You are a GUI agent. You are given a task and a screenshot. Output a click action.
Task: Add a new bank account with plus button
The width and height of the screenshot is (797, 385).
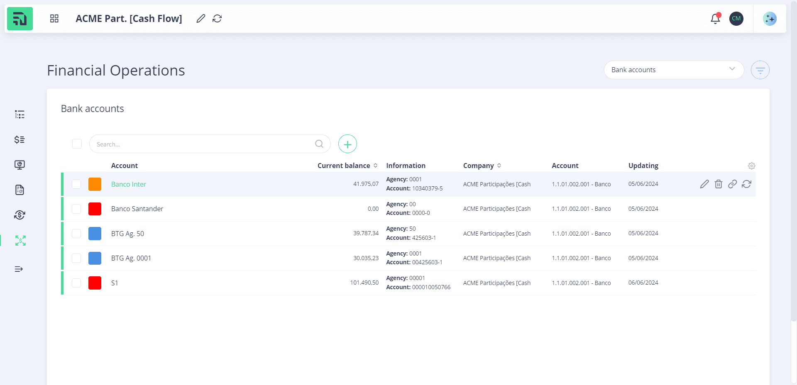coord(347,144)
